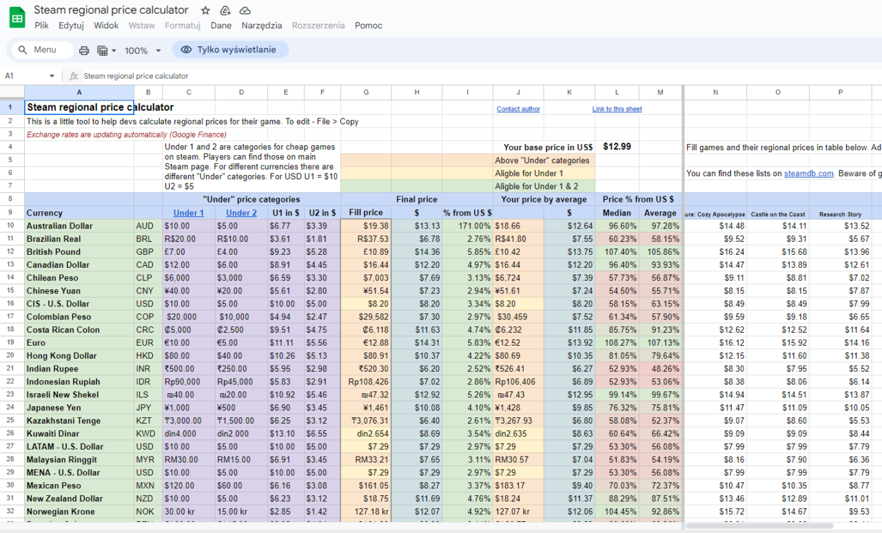This screenshot has height=533, width=882.
Task: Open the filter views dropdown icon
Action: (x=107, y=50)
